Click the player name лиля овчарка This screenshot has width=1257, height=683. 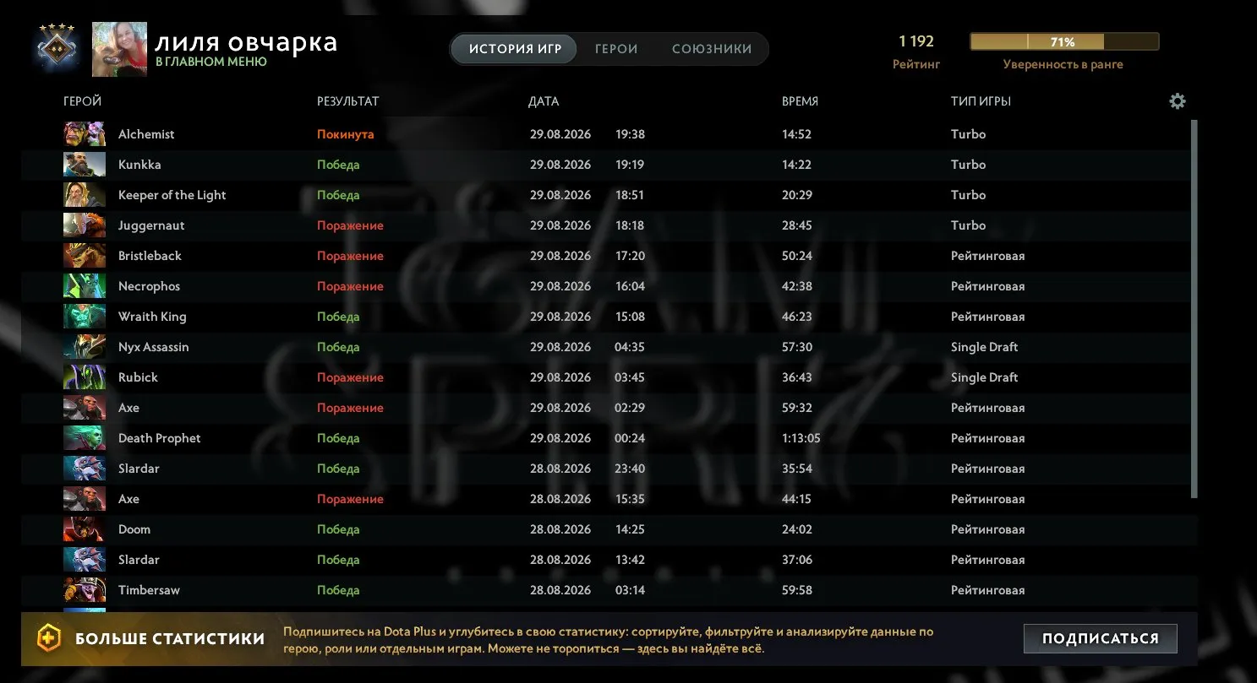coord(246,42)
